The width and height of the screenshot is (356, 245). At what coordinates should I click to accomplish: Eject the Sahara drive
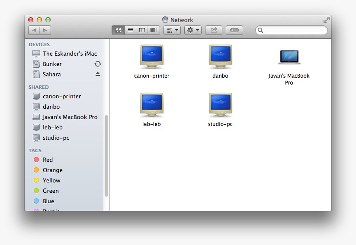[x=98, y=74]
